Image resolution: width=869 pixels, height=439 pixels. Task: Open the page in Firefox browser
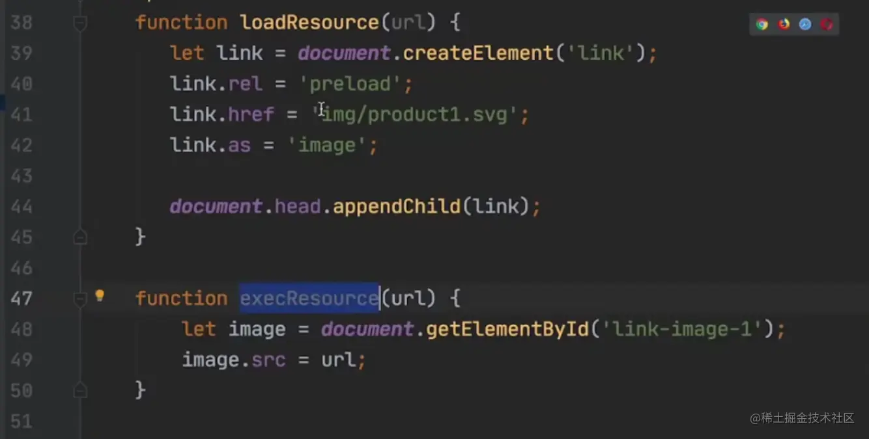[x=784, y=25]
